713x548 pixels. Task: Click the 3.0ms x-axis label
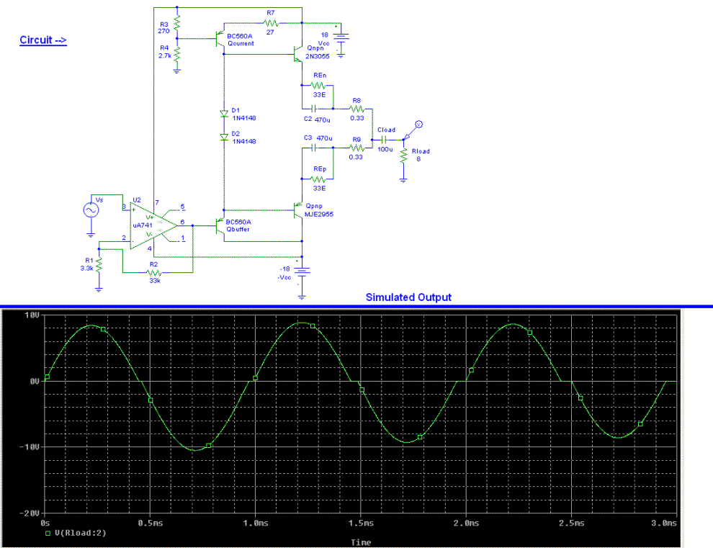pyautogui.click(x=664, y=524)
